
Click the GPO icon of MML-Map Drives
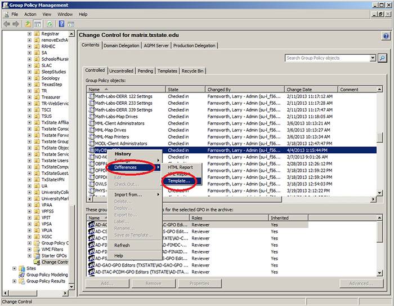tap(91, 130)
